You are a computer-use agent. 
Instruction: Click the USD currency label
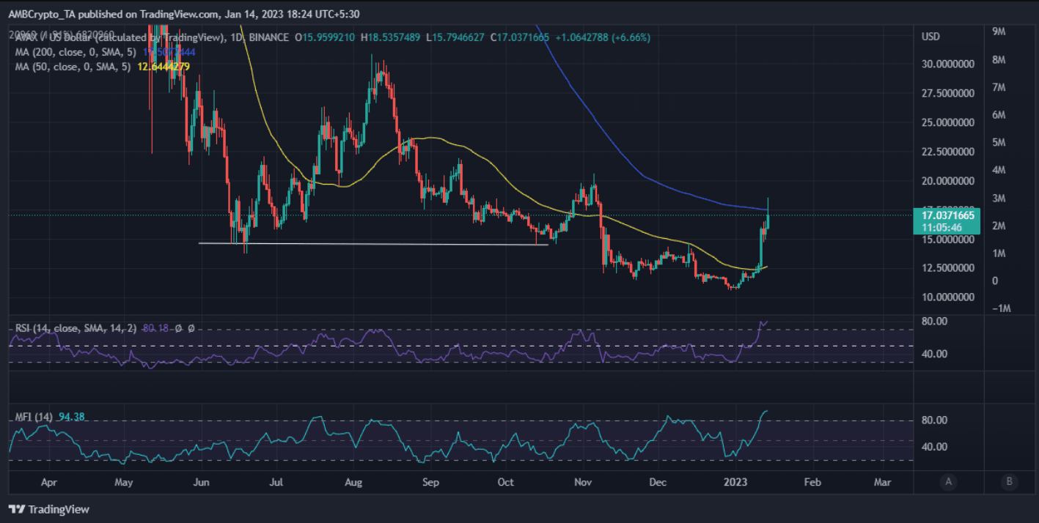coord(931,37)
